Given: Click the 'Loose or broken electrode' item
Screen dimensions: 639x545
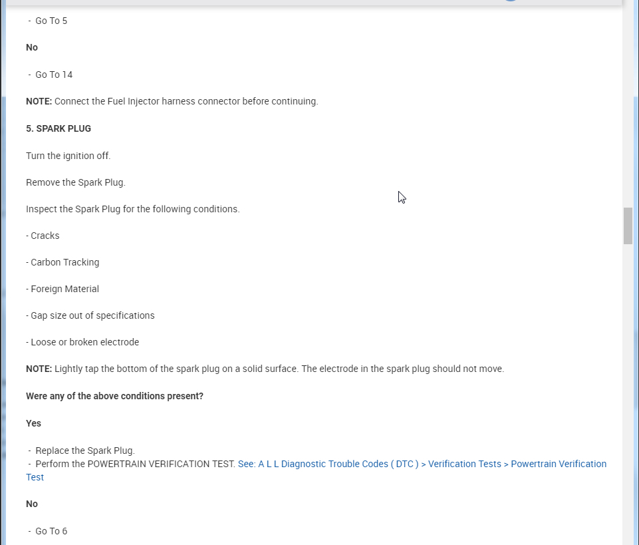Looking at the screenshot, I should [x=83, y=342].
